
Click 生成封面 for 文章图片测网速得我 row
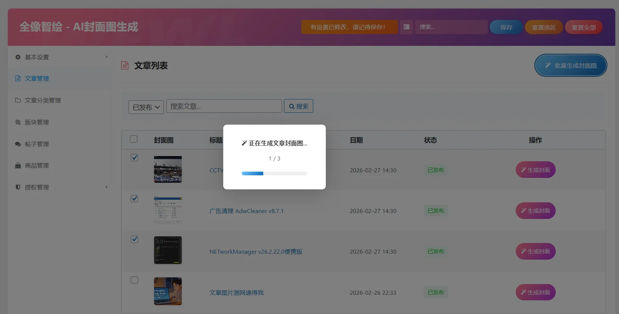pyautogui.click(x=535, y=292)
